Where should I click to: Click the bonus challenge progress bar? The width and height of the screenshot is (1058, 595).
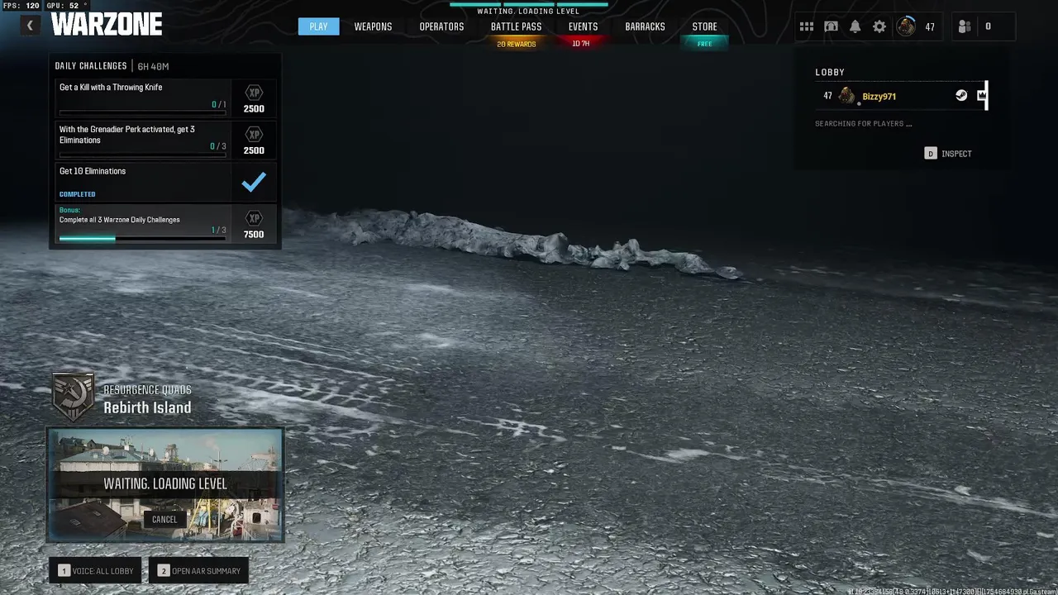142,239
